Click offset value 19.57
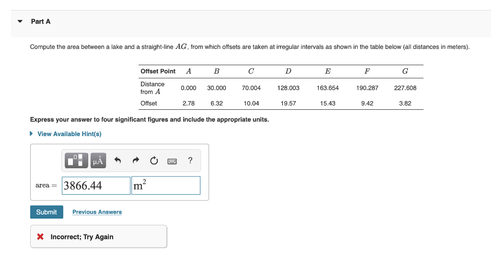This screenshot has width=491, height=256. coord(288,103)
